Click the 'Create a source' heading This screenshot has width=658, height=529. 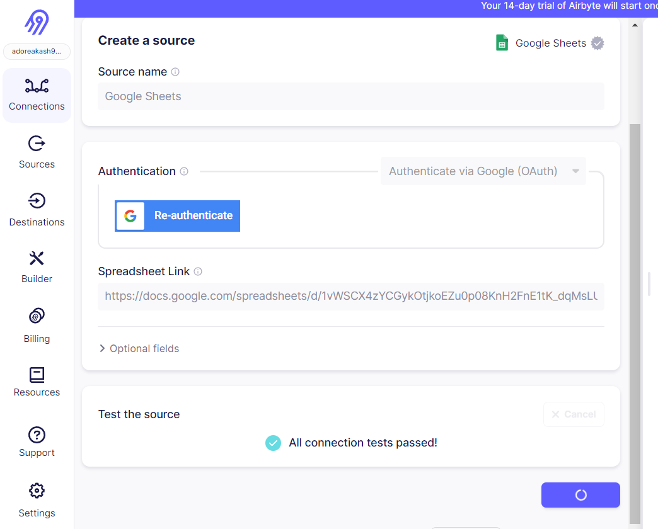pyautogui.click(x=146, y=41)
